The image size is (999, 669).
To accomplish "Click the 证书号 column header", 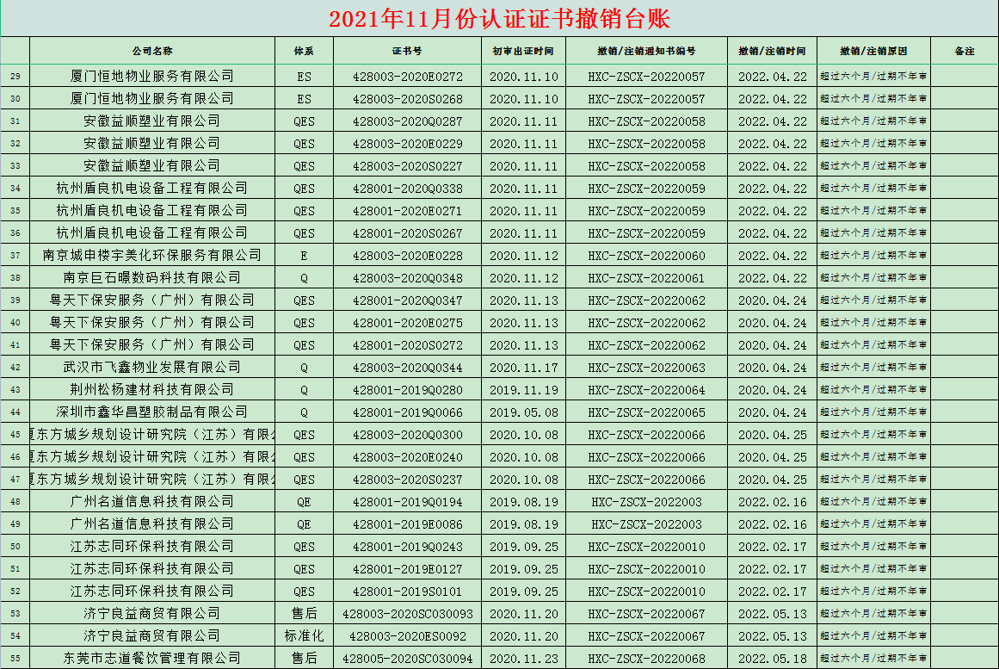I will 406,51.
